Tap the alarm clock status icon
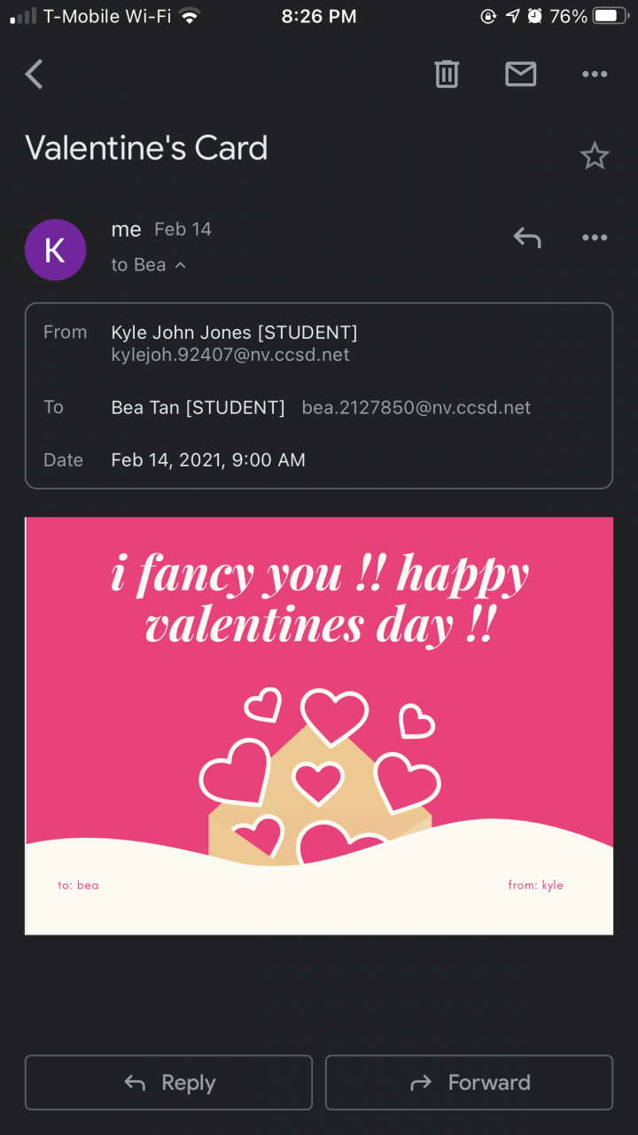 [535, 16]
